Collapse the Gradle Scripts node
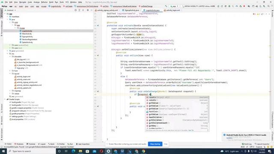This screenshot has width=274, height=154. click(x=5, y=99)
